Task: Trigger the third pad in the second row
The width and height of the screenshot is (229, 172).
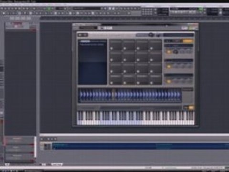Action: click(x=142, y=57)
